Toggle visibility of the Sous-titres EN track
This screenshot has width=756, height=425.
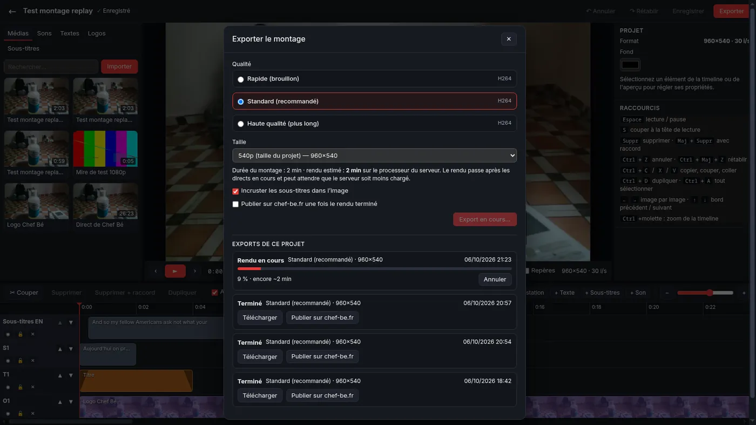click(8, 334)
